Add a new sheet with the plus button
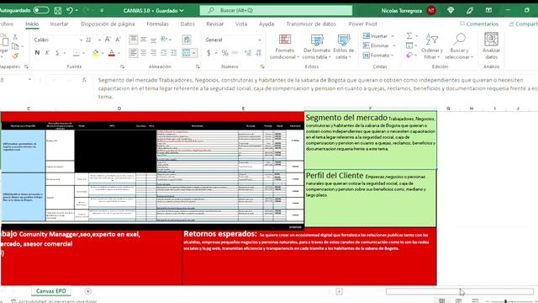The image size is (538, 303). click(87, 291)
